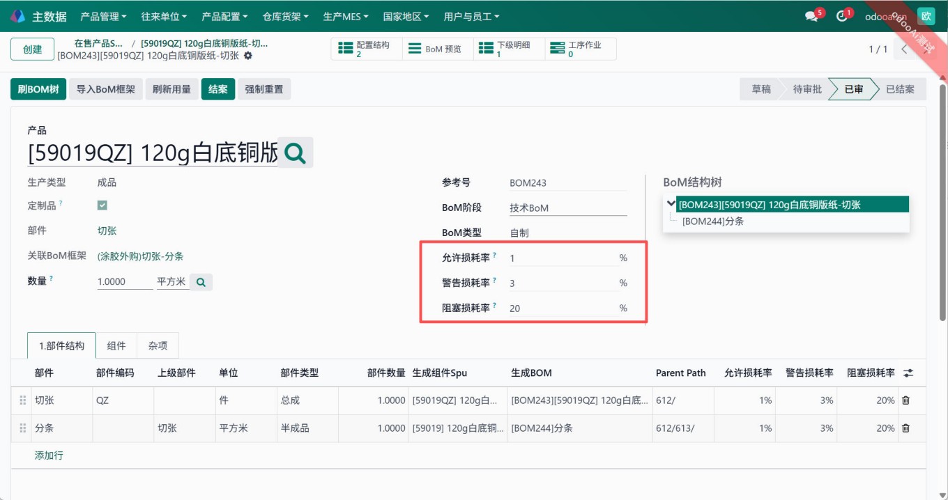The width and height of the screenshot is (948, 500).
Task: Open the conversations message icon
Action: [x=811, y=16]
